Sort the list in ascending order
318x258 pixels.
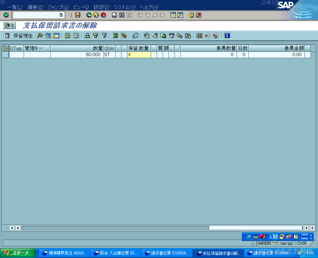point(87,35)
